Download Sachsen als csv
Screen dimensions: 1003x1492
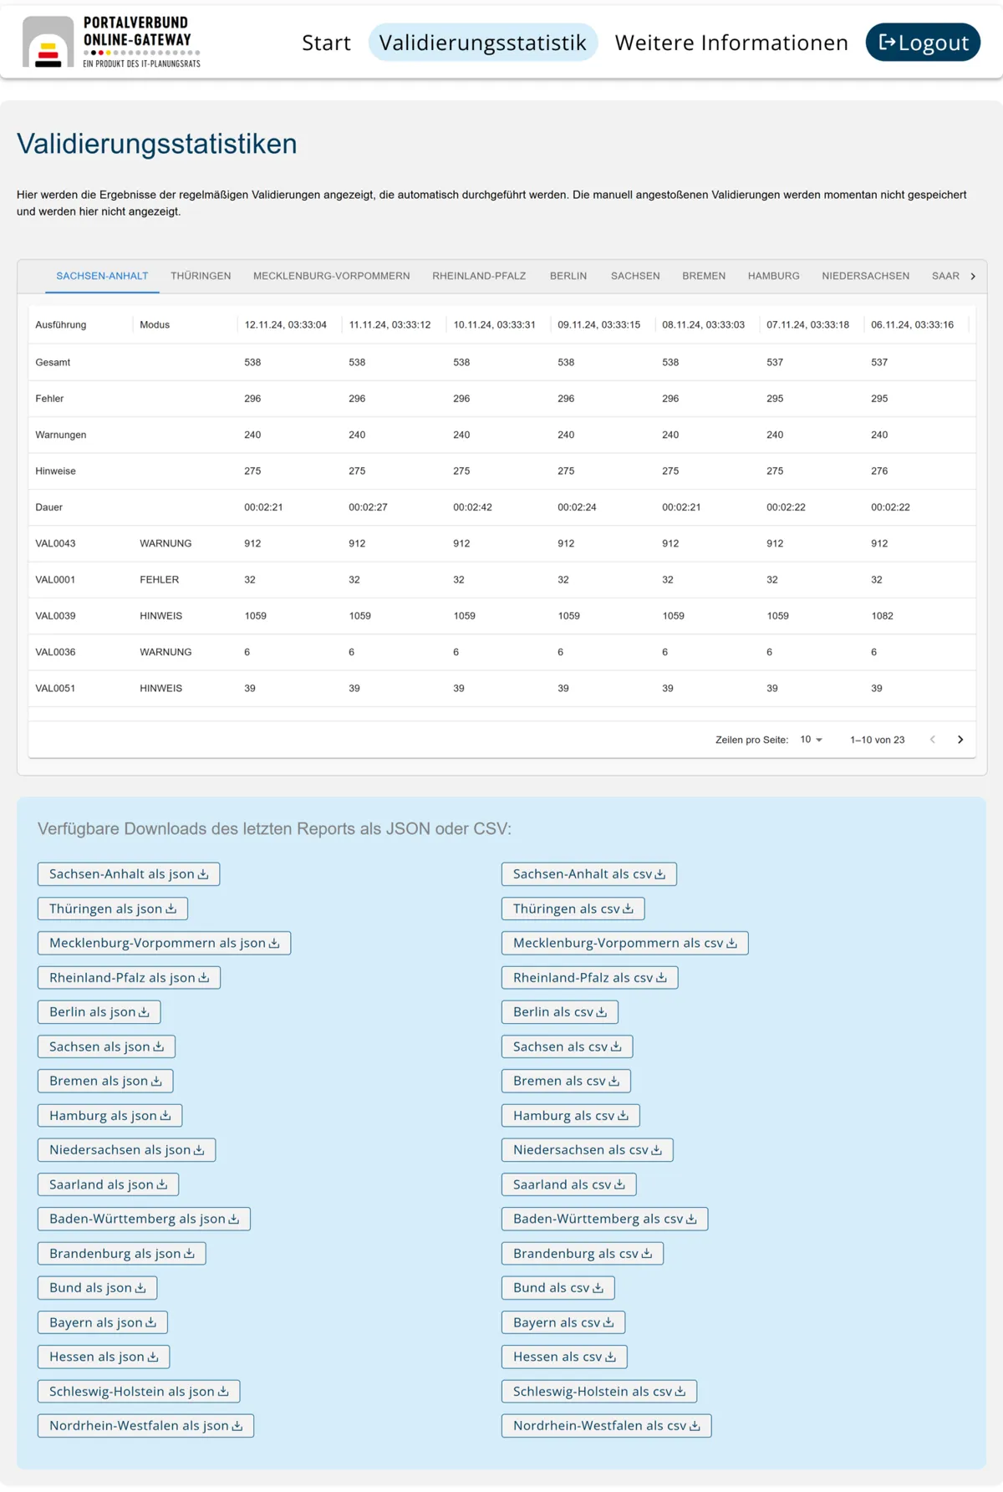tap(568, 1046)
